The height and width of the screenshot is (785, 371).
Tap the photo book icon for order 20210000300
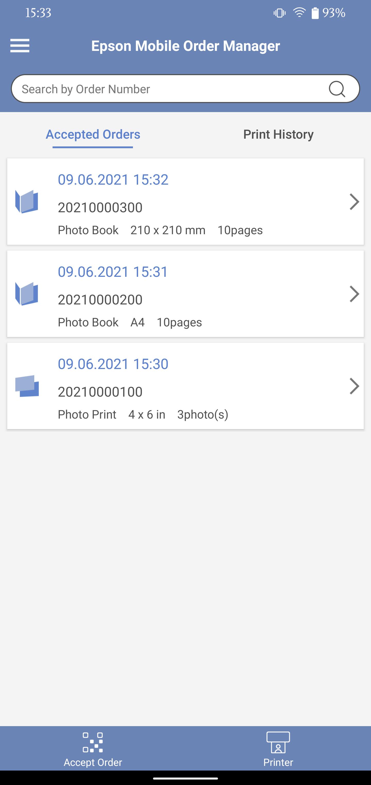point(27,202)
